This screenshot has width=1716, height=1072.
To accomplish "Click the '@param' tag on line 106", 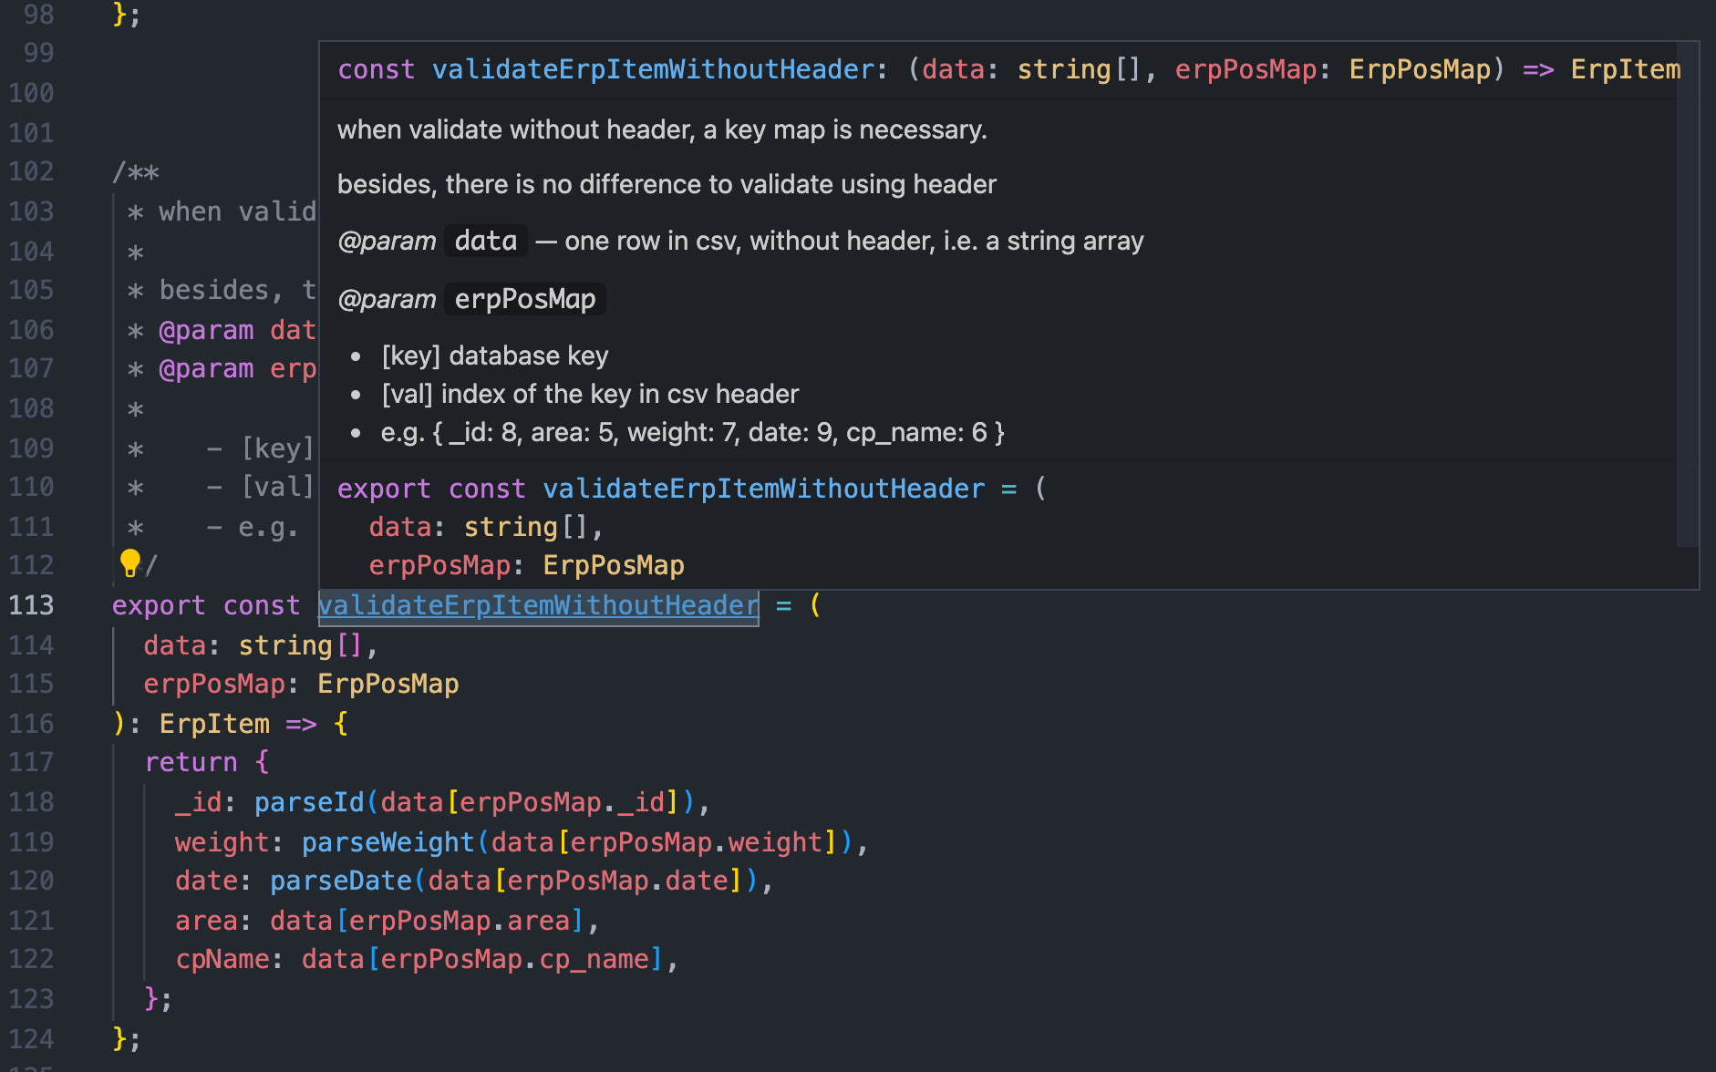I will pos(206,330).
